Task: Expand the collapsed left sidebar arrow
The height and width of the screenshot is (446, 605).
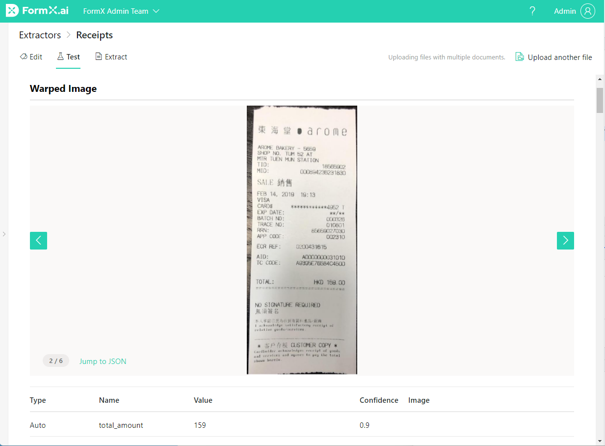Action: pos(4,234)
